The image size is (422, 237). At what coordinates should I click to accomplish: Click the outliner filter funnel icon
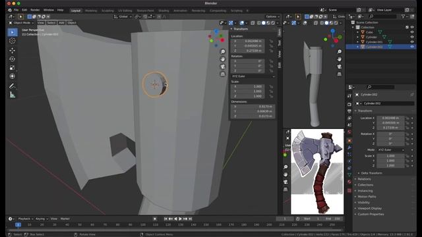pos(403,16)
